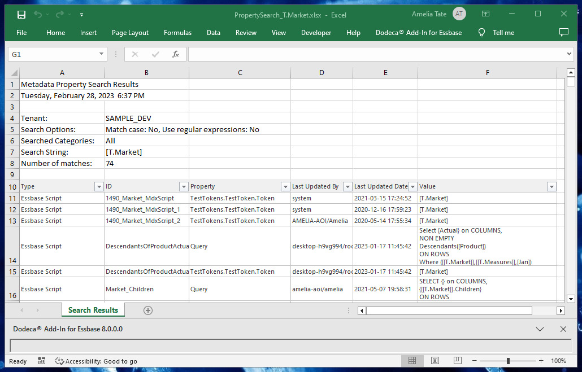Click the zoom out minus button
This screenshot has height=372, width=582.
(475, 361)
